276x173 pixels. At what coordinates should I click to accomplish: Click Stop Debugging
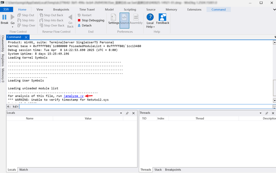click(91, 20)
